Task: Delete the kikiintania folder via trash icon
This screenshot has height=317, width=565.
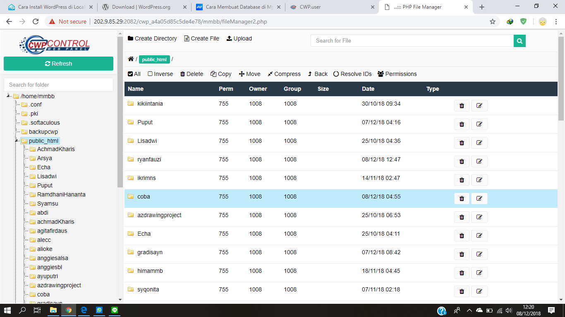Action: (462, 106)
